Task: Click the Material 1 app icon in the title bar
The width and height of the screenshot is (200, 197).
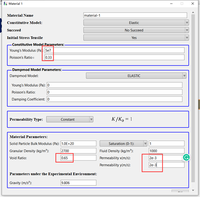Action: (5, 4)
